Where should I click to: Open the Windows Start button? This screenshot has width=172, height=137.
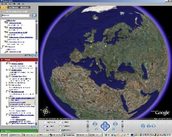4,135
